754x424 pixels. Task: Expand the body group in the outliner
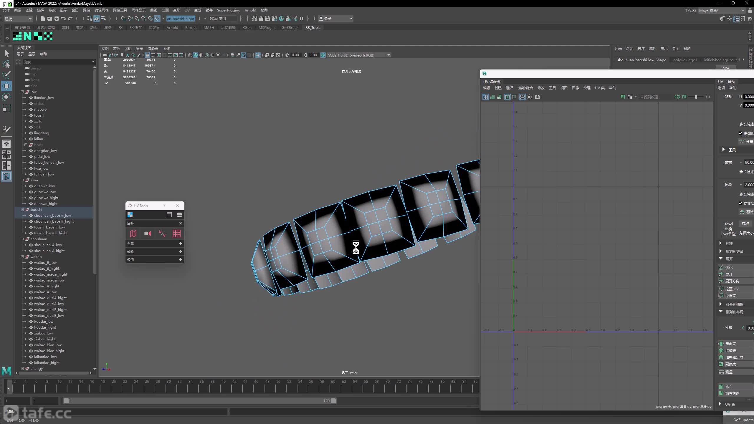click(x=26, y=145)
